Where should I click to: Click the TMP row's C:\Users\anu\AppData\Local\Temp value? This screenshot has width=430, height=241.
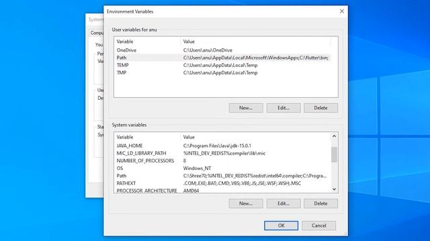point(220,73)
